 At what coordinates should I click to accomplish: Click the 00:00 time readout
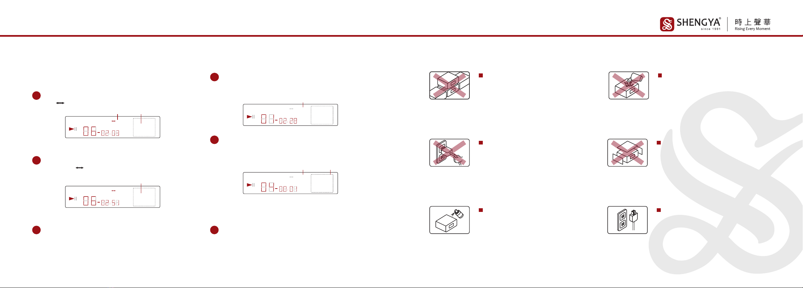click(288, 189)
